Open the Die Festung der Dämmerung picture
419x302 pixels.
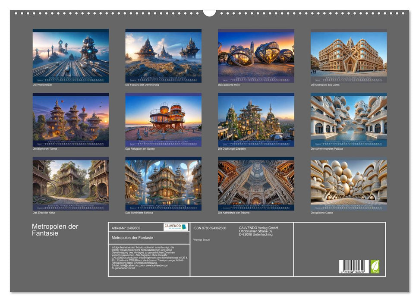163,56
